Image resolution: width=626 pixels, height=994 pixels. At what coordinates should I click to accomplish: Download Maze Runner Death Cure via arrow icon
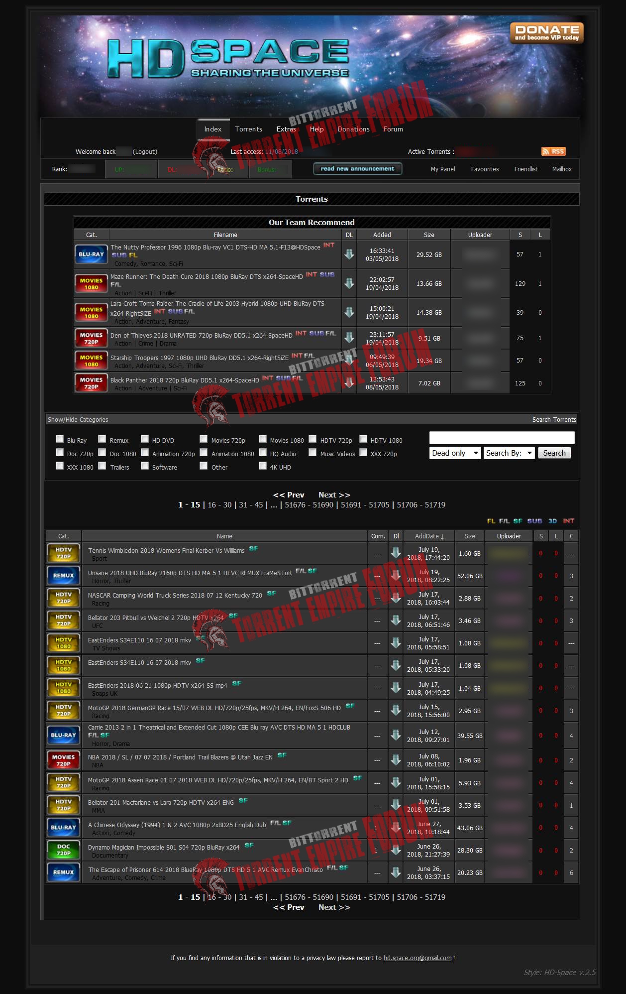pyautogui.click(x=349, y=283)
